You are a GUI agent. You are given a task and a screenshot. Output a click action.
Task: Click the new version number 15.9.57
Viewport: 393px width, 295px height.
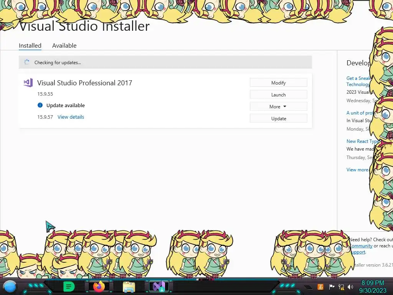coord(45,117)
